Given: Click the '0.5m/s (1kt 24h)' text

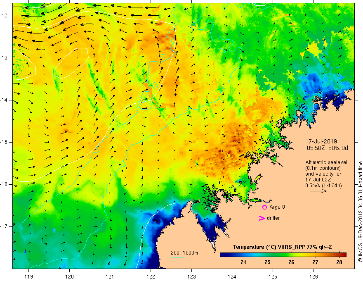Looking at the screenshot, I should 323,186.
